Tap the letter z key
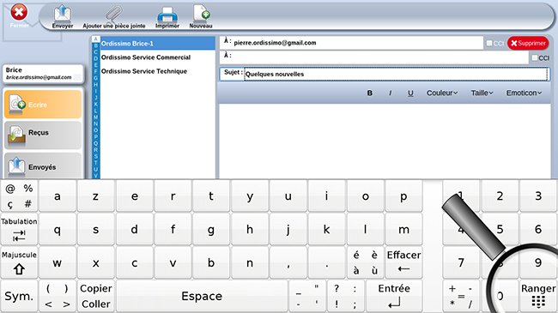The height and width of the screenshot is (313, 558). 96,196
